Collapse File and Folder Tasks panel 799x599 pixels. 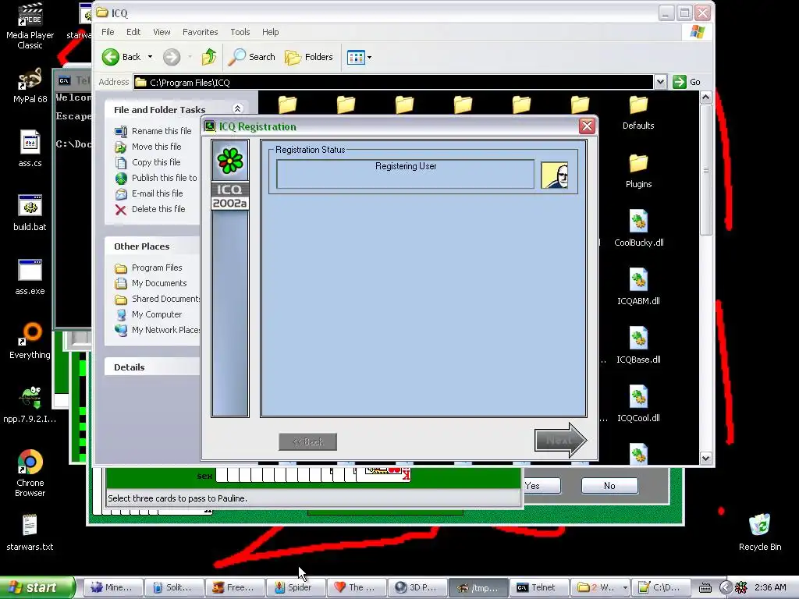tap(237, 108)
